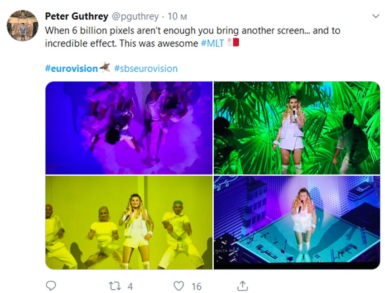The width and height of the screenshot is (385, 293).
Task: Click Peter Guthrey's profile avatar
Action: 23,25
